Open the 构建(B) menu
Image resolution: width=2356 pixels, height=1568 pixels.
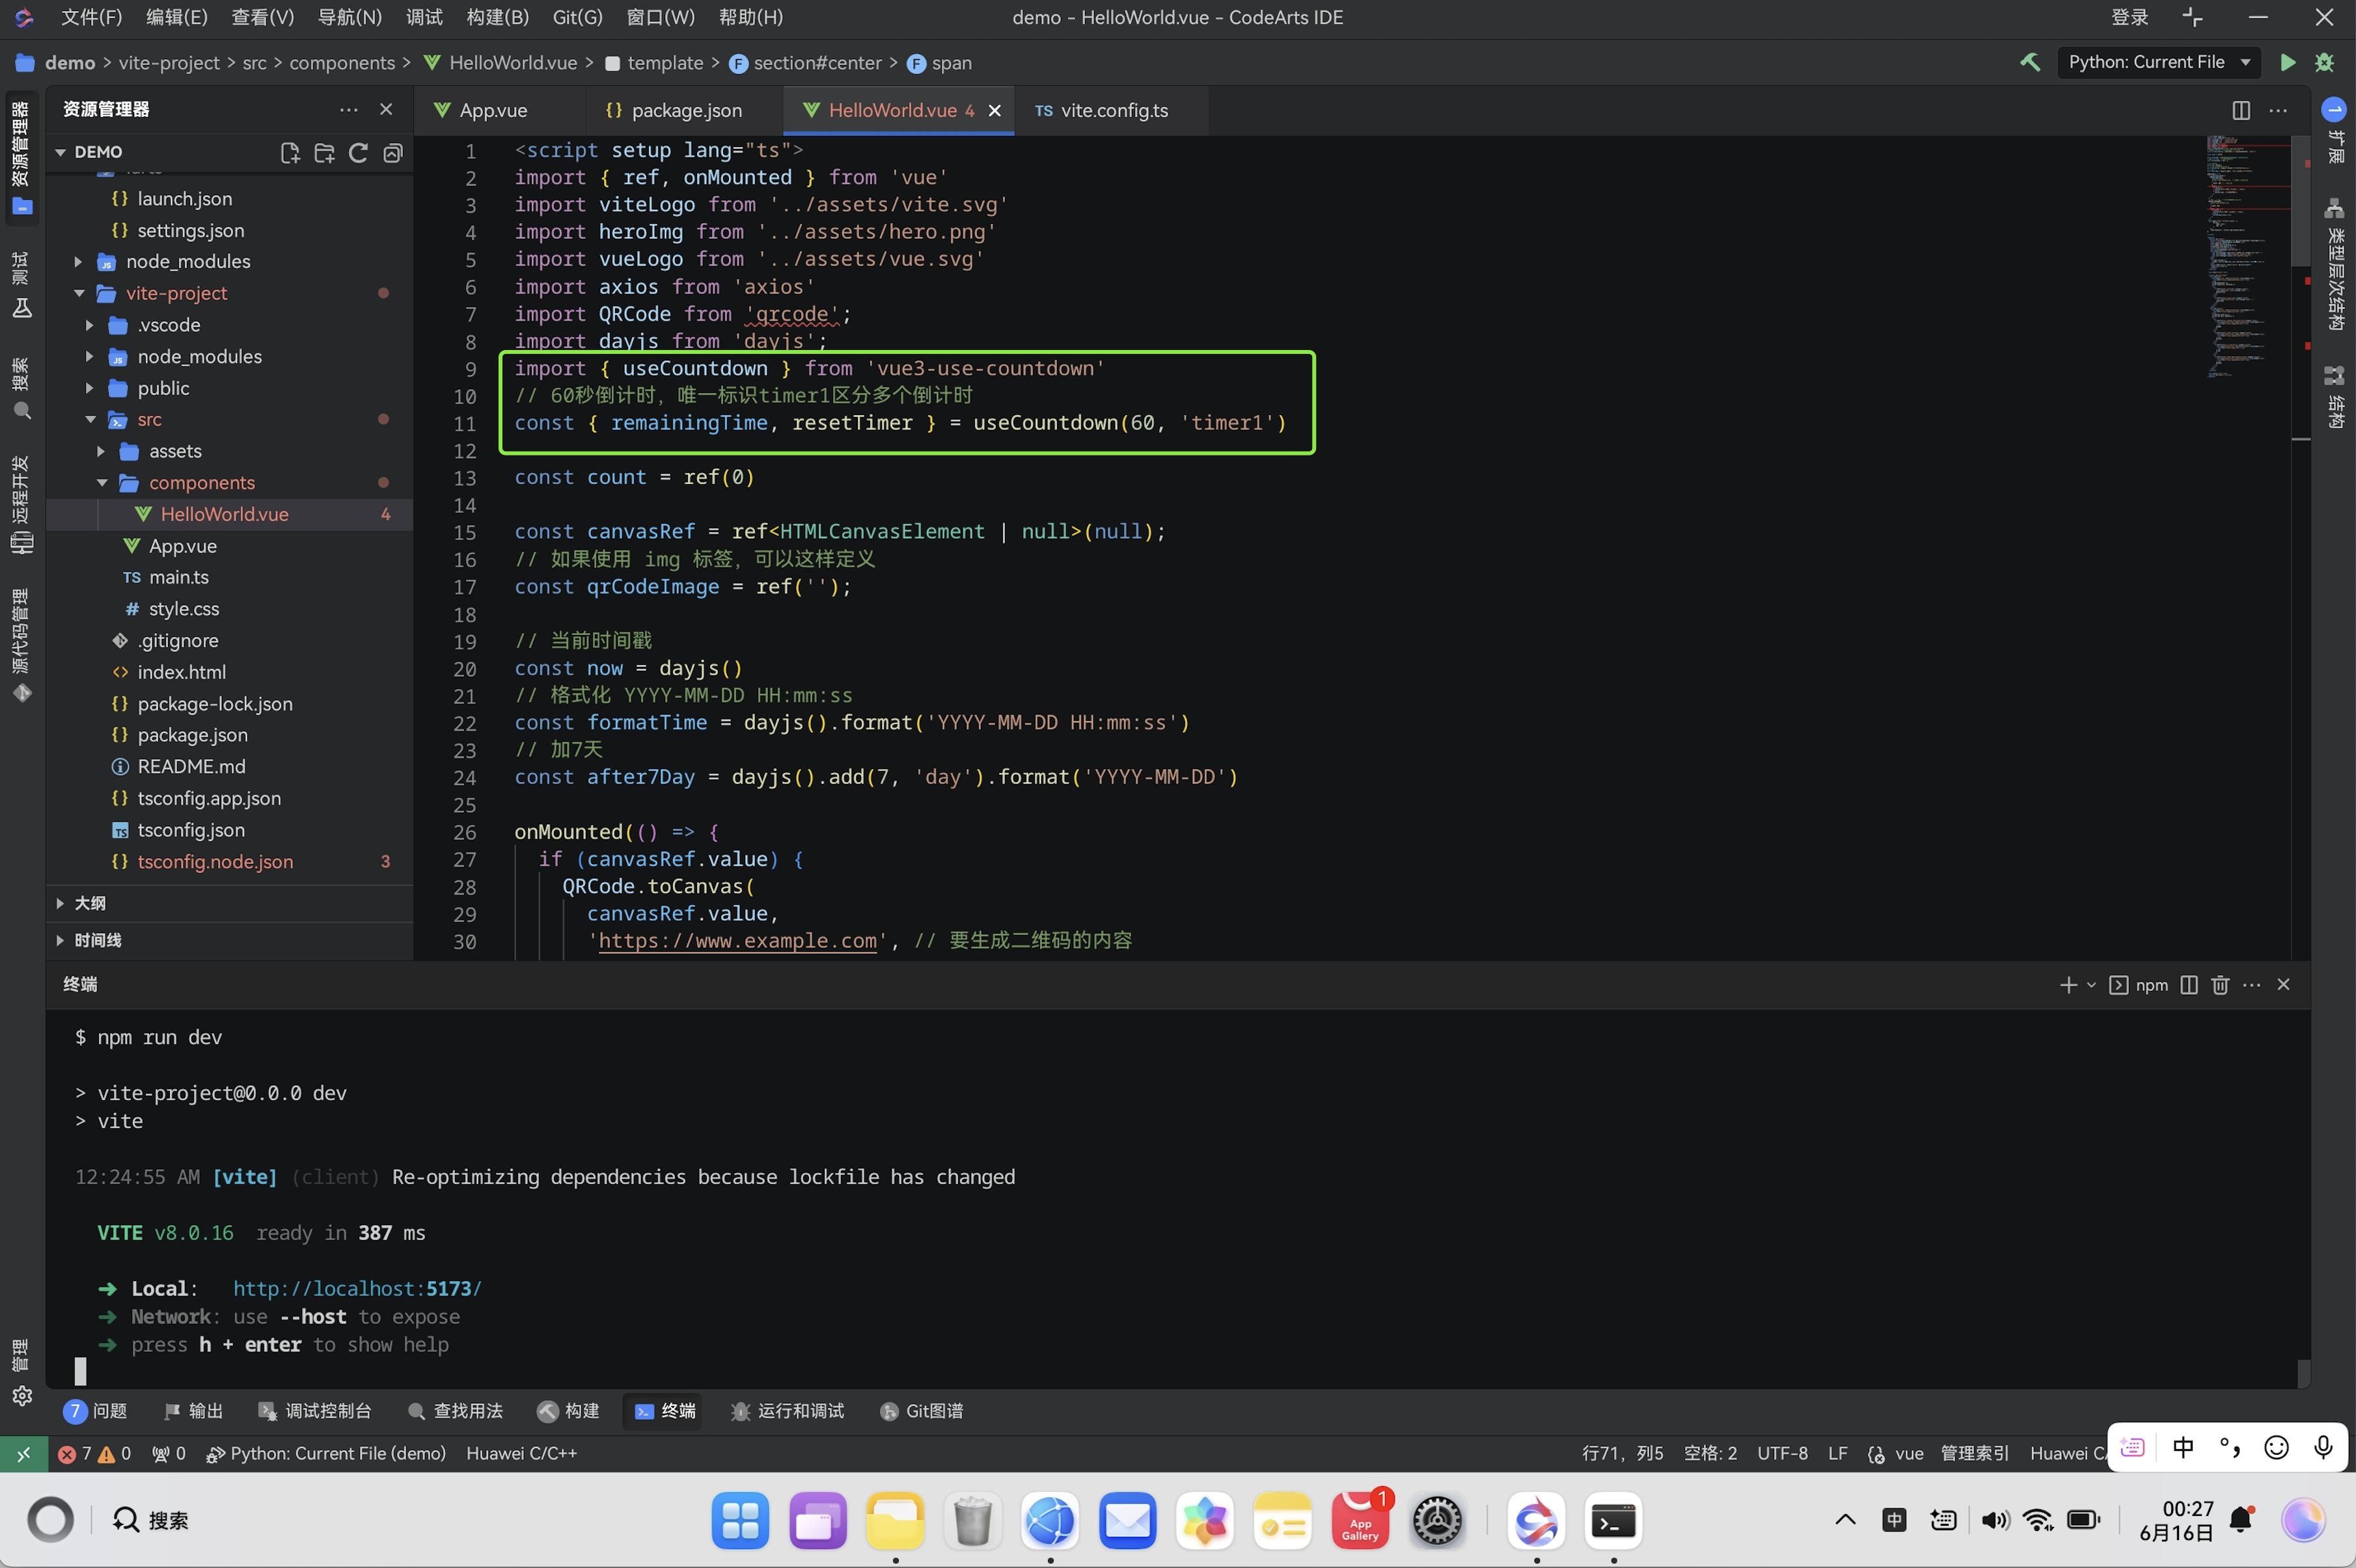[497, 17]
